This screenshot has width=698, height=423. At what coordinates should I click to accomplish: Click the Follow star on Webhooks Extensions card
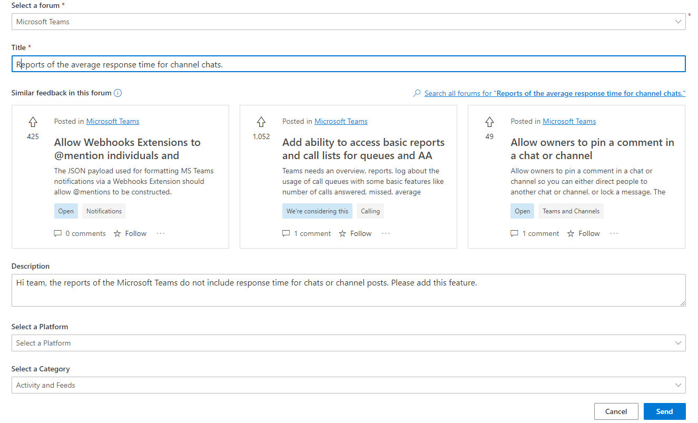pos(117,233)
